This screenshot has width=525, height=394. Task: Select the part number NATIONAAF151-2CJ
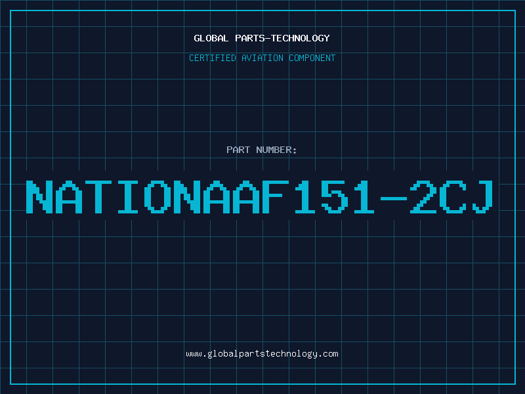[x=260, y=197]
